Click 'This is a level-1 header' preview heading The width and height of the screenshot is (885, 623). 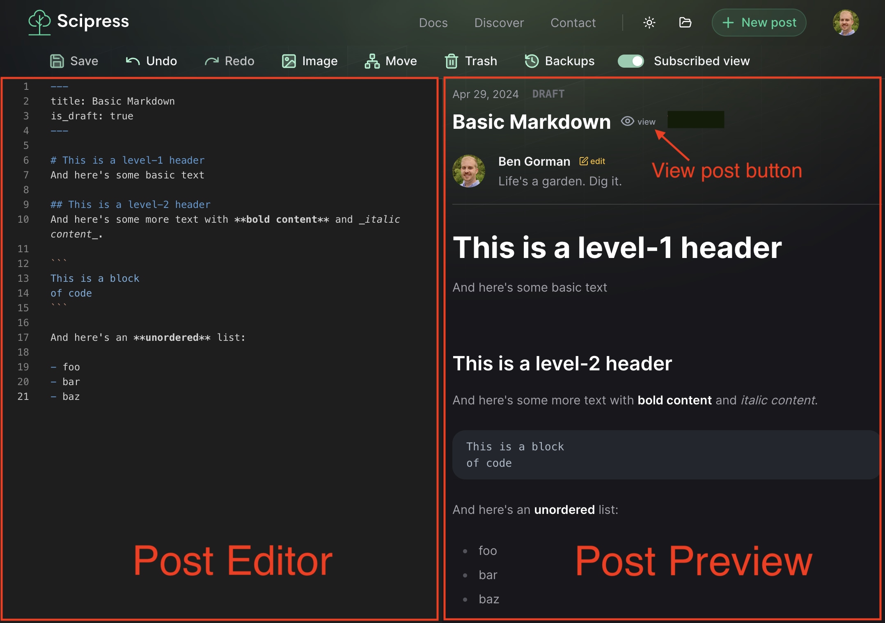[617, 248]
